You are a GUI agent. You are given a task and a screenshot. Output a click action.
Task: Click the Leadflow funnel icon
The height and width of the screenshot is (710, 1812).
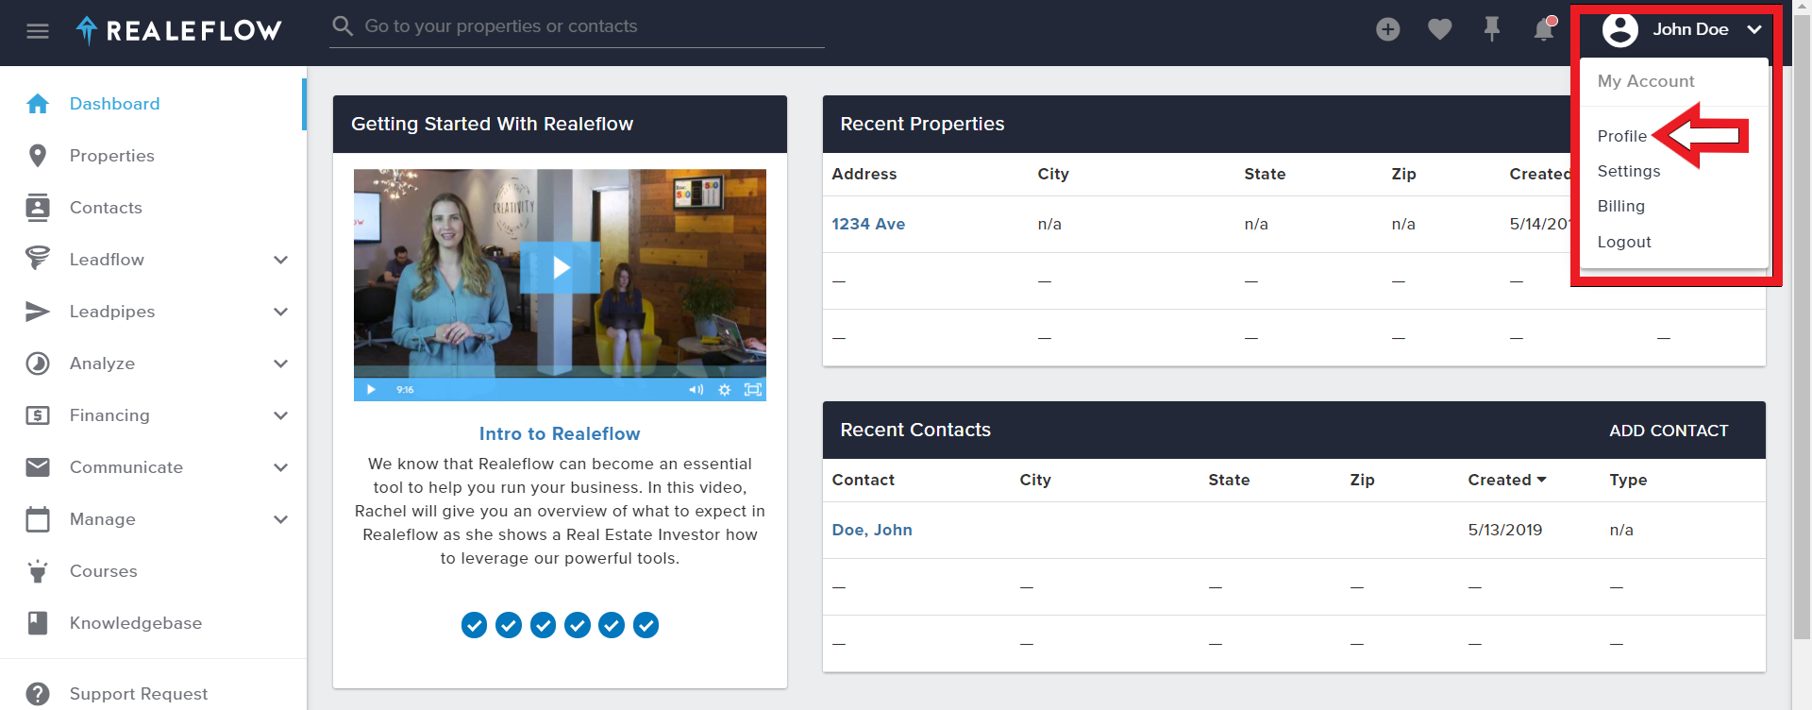(38, 259)
